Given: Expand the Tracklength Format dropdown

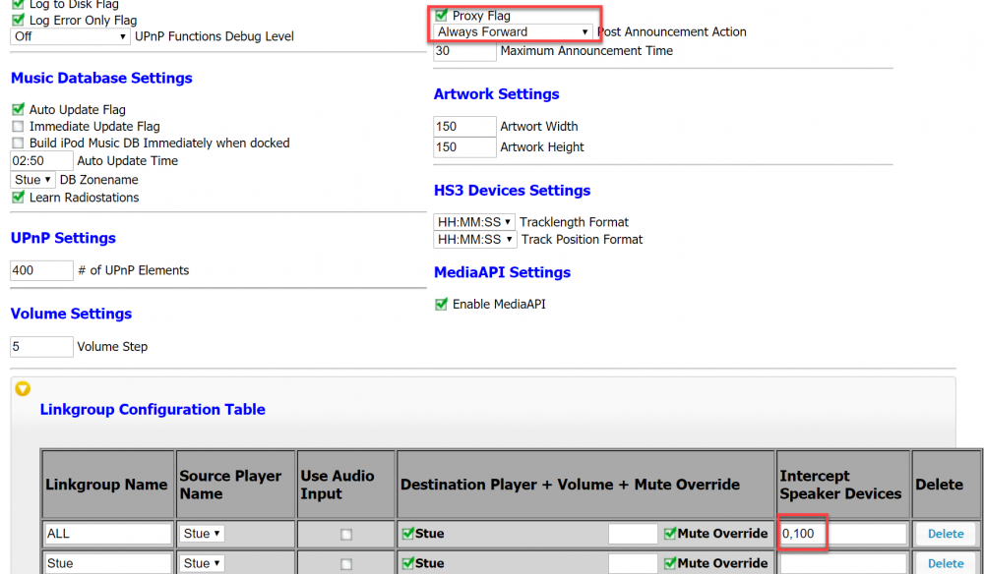Looking at the screenshot, I should tap(474, 223).
